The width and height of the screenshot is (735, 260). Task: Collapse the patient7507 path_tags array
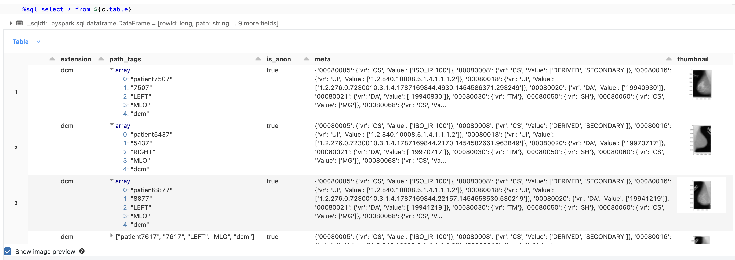112,69
